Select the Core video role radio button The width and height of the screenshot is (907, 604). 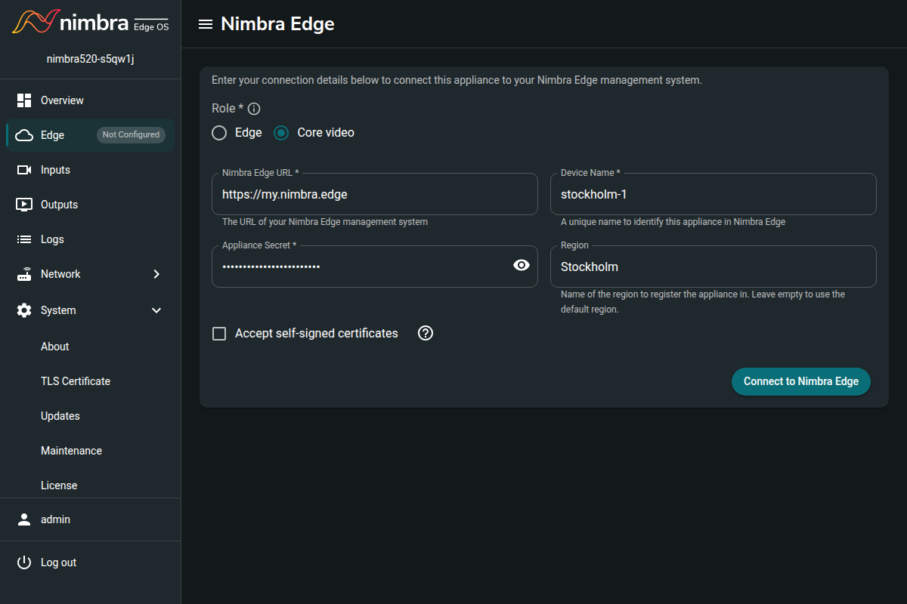pos(281,133)
